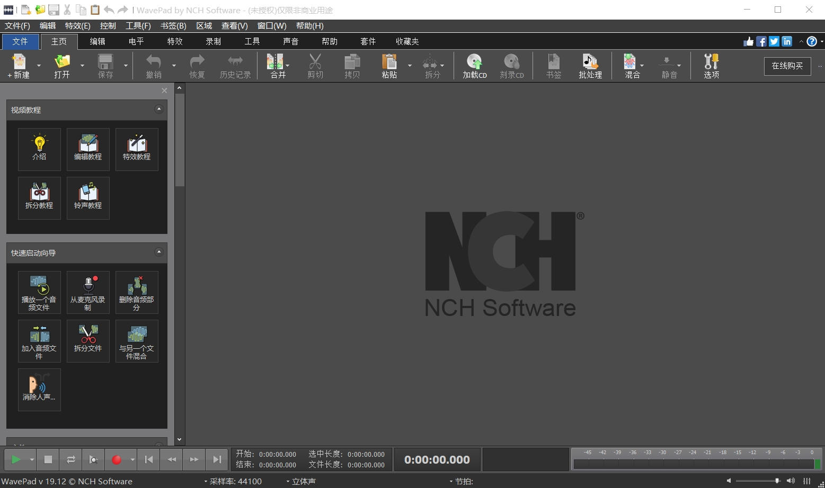Open the 编辑教程 editing tutorial

coord(88,149)
